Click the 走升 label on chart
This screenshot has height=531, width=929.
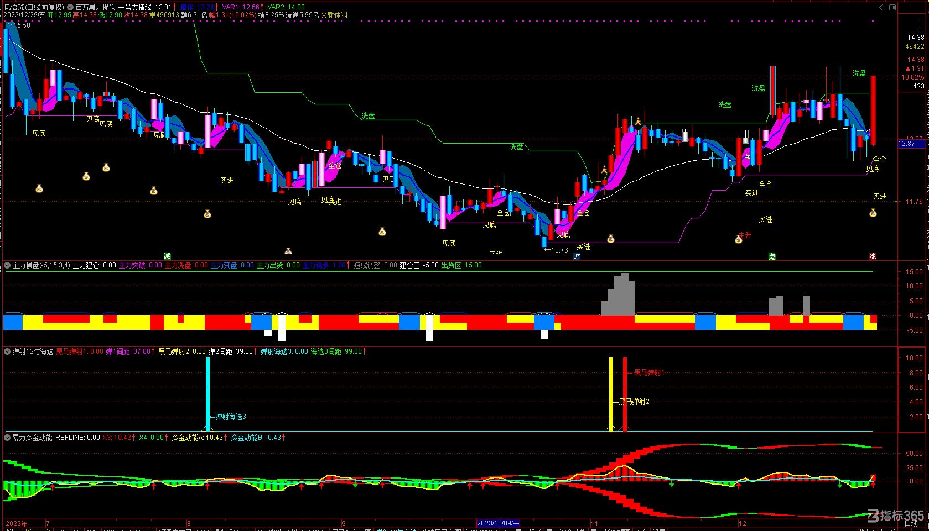pyautogui.click(x=745, y=235)
